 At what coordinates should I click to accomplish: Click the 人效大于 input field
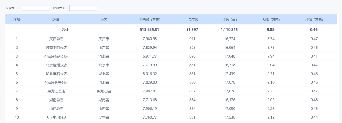(x=35, y=8)
